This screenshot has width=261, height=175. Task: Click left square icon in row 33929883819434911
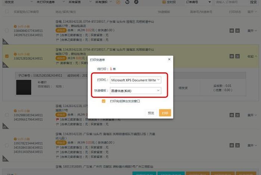pyautogui.click(x=232, y=115)
